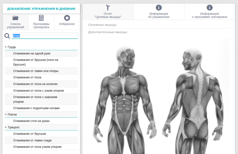
Task: Click the back-view muscle anatomy figure
Action: [193, 101]
